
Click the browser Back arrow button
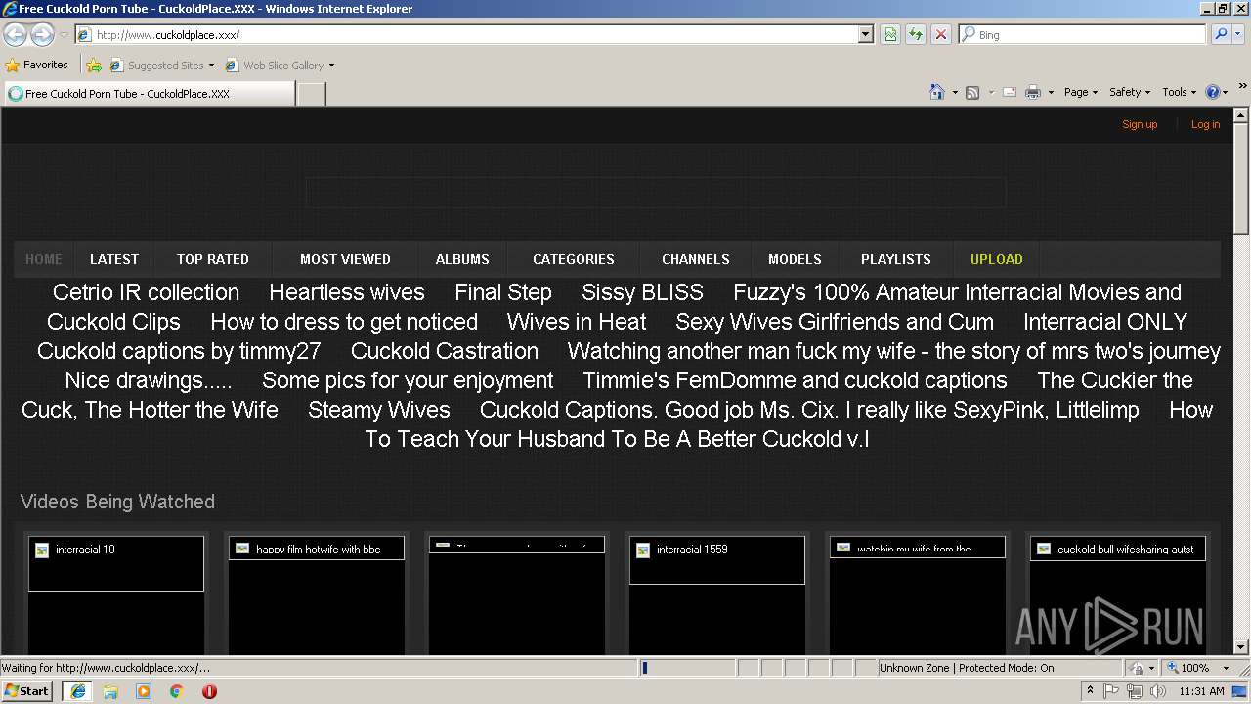click(x=15, y=35)
